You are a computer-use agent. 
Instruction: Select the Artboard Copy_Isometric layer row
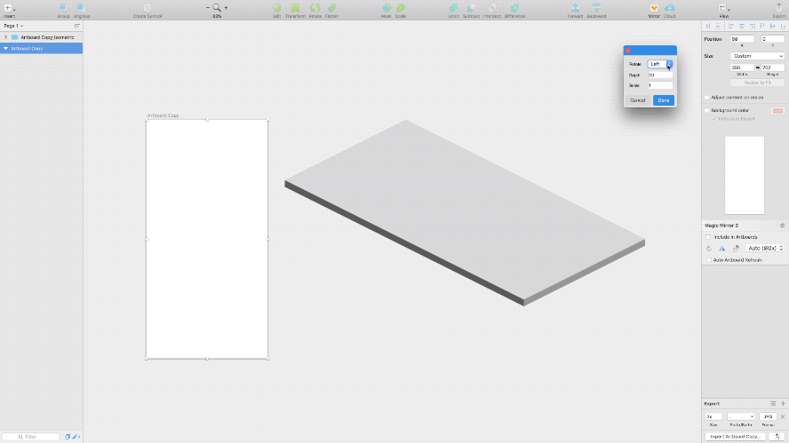[x=41, y=37]
